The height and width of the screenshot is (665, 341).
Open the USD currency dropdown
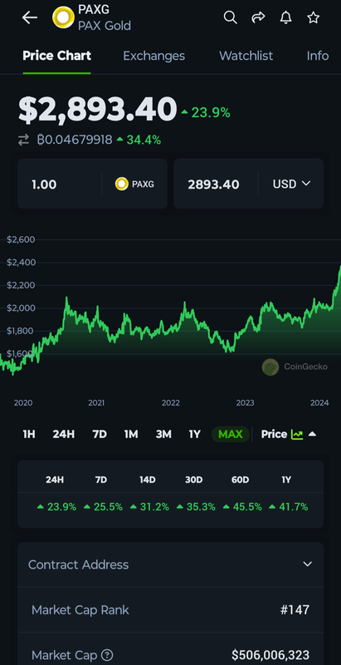tap(291, 184)
